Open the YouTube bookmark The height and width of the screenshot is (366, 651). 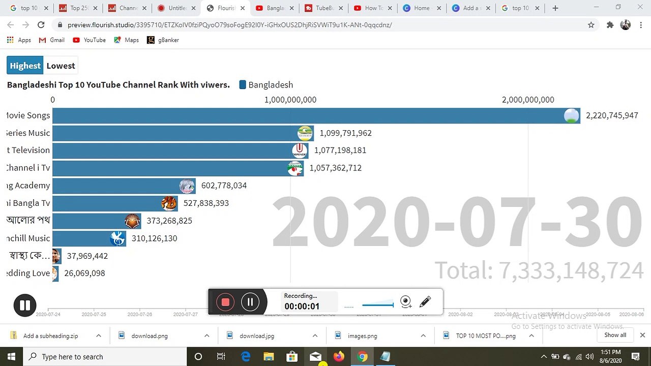point(89,40)
